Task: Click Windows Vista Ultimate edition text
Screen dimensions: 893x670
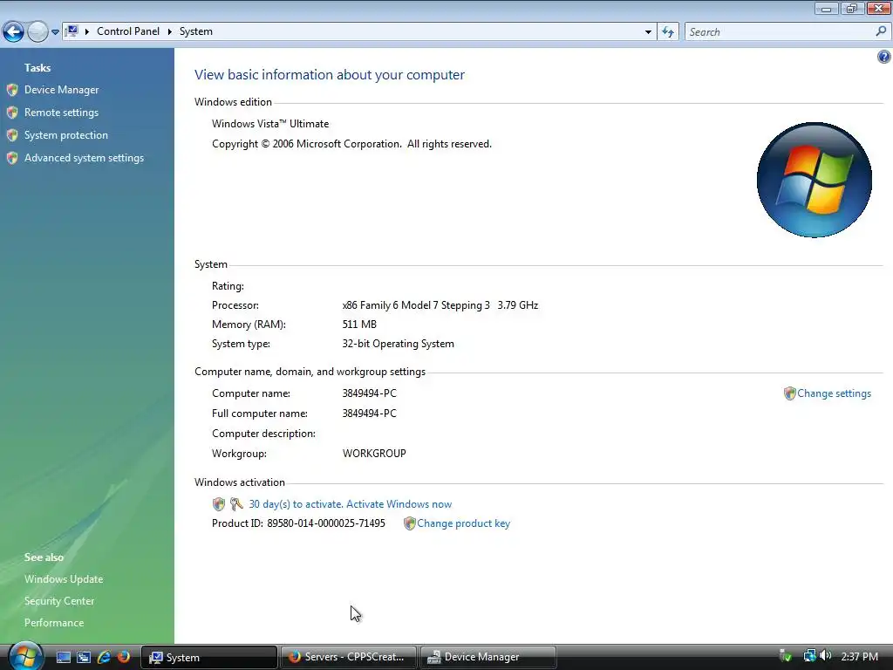Action: pos(270,124)
